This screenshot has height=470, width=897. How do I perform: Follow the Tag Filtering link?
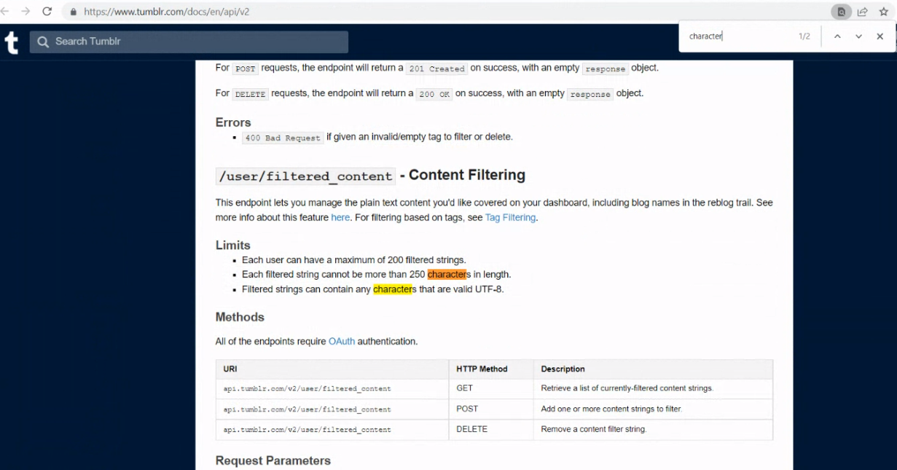point(510,217)
